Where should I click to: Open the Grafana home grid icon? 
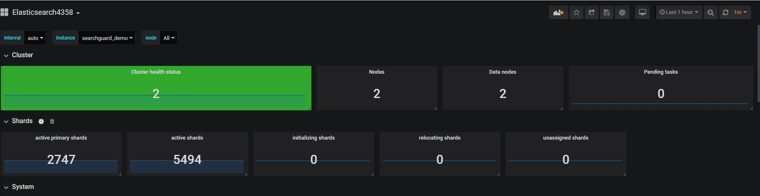(x=5, y=12)
